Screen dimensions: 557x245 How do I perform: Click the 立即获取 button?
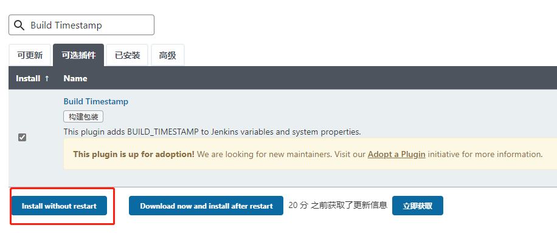(x=417, y=206)
